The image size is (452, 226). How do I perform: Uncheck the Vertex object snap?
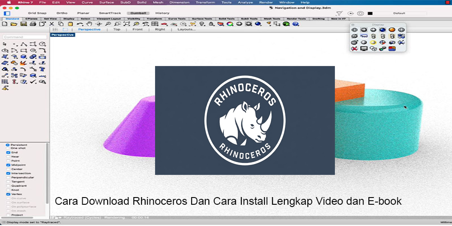tap(8, 194)
